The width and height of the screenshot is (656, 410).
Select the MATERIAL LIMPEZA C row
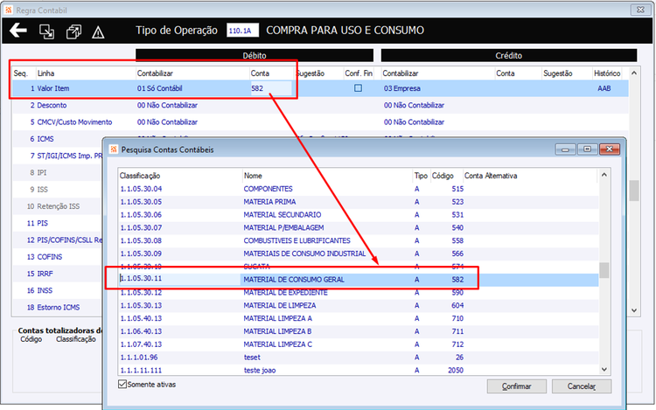pos(358,344)
